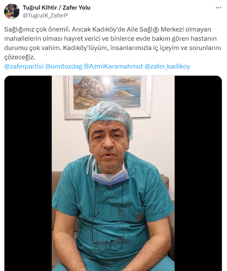This screenshot has height=271, width=227.
Task: Play the embedded video of the man in scrubs
Action: pyautogui.click(x=113, y=173)
